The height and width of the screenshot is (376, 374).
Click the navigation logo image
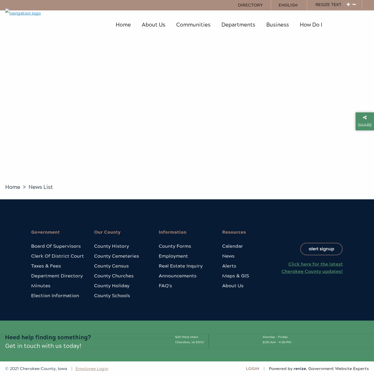[23, 13]
